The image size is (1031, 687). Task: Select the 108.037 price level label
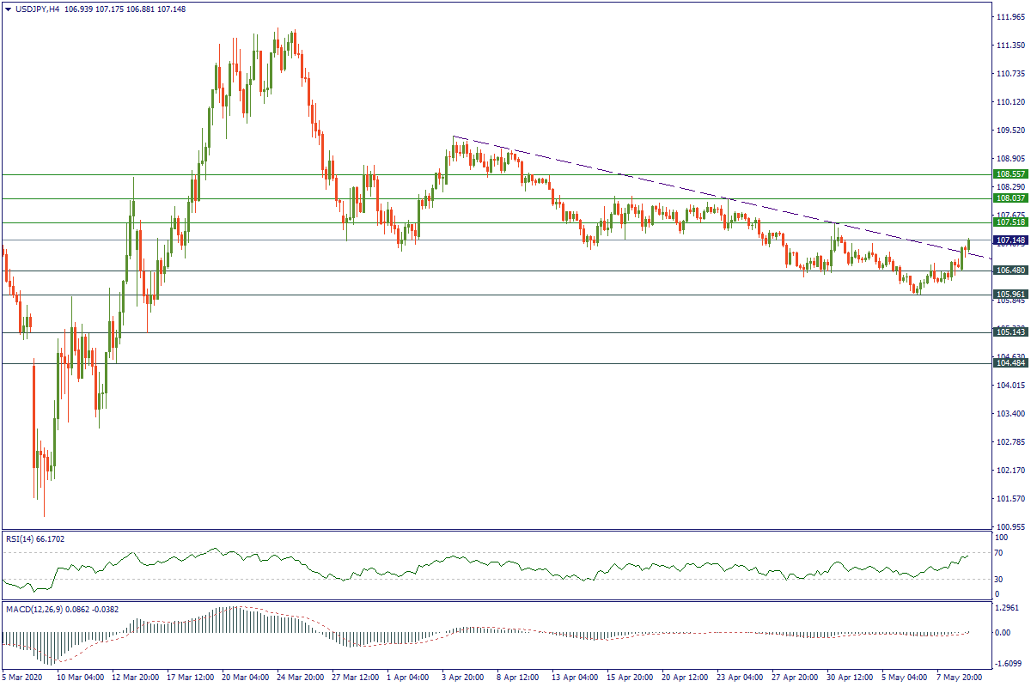point(1010,198)
